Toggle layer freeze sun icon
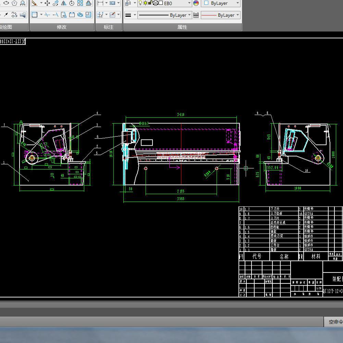 pos(145,3)
